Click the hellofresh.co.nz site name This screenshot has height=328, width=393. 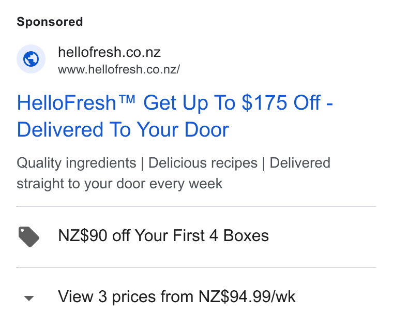click(x=109, y=52)
